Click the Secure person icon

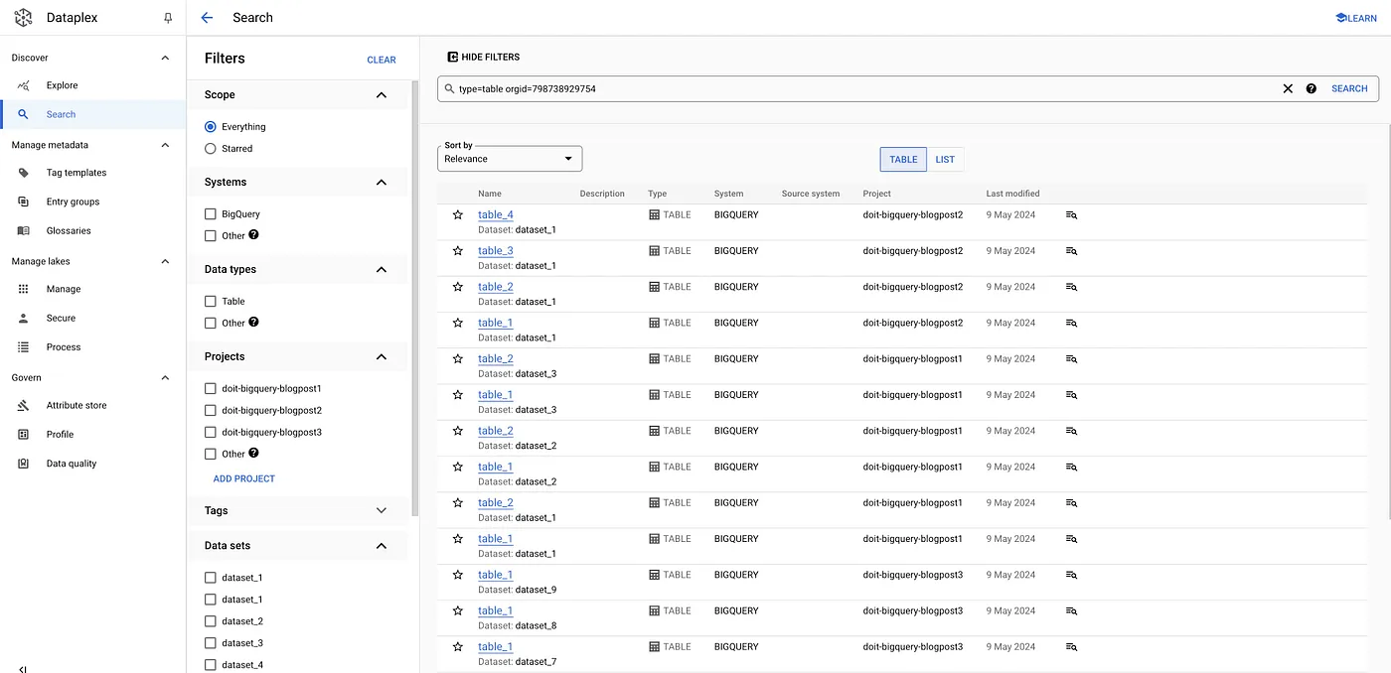click(x=24, y=318)
